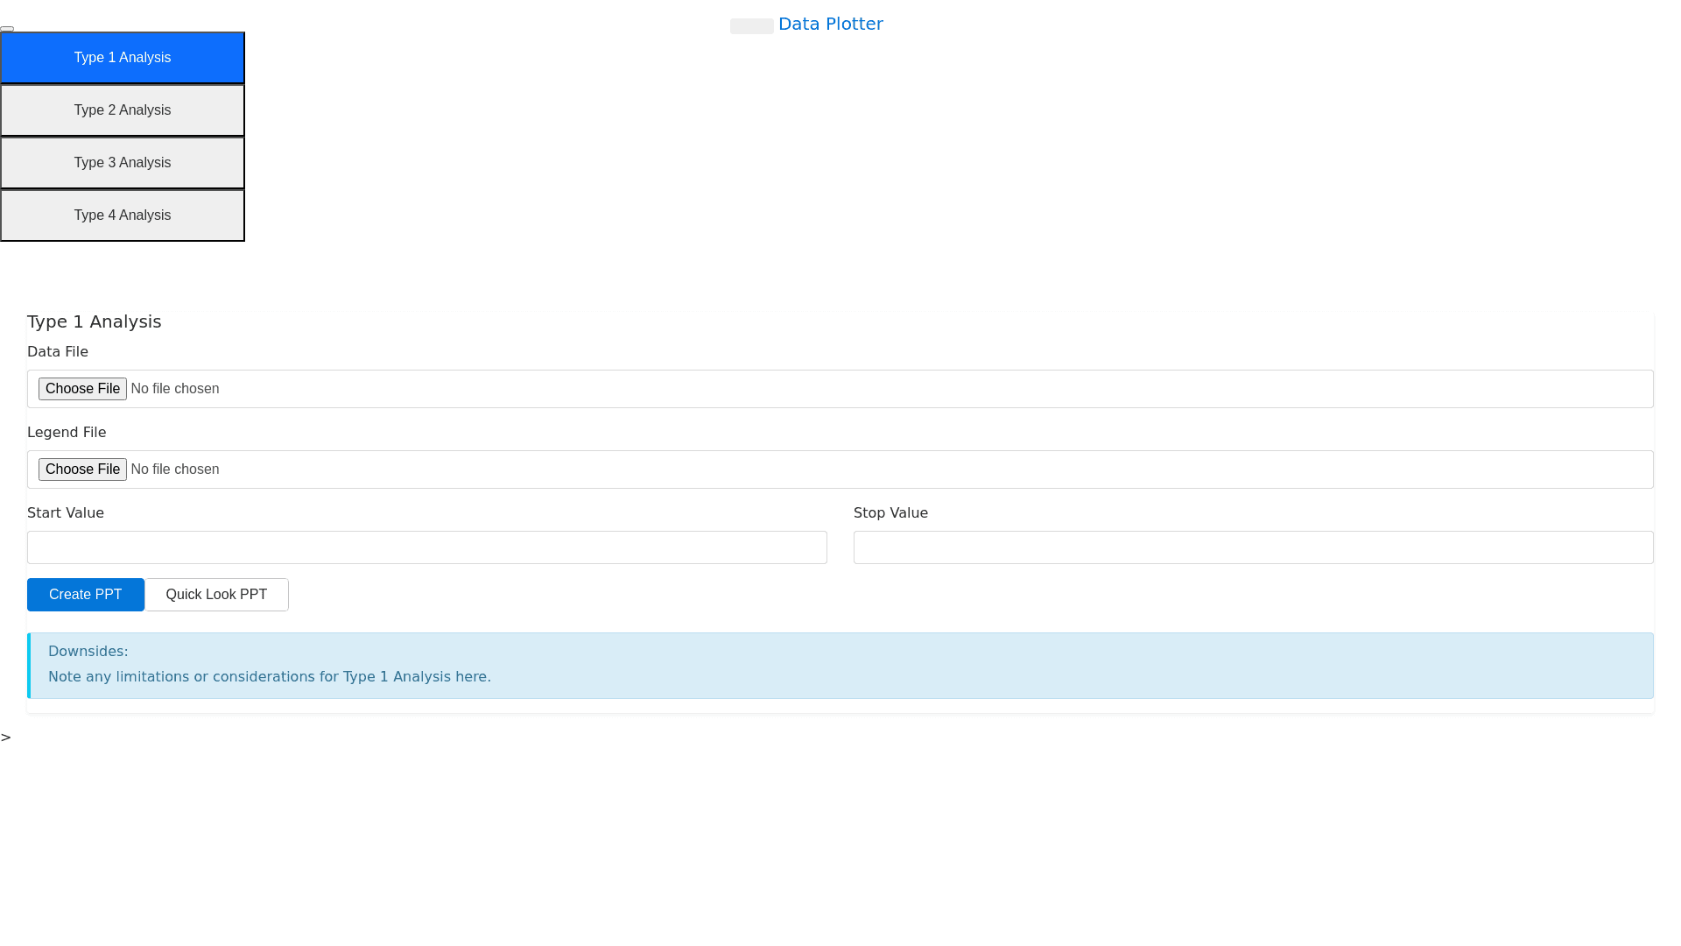This screenshot has width=1681, height=946.
Task: Click Choose File under Data File
Action: click(82, 389)
